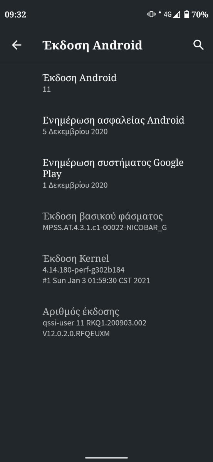Viewport: 213px width, 462px height.
Task: Tap the back arrow icon
Action: 17,45
